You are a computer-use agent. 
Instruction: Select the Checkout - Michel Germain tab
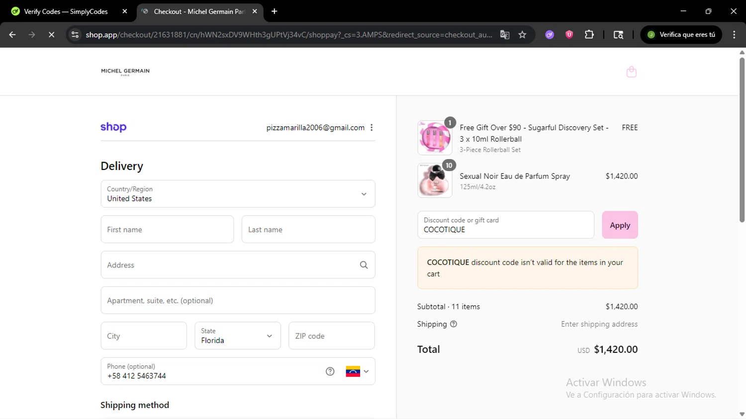click(x=199, y=11)
